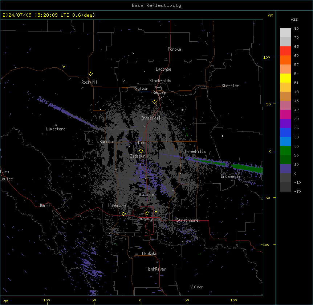
Task: Click the Strathmore label
Action: tap(187, 220)
